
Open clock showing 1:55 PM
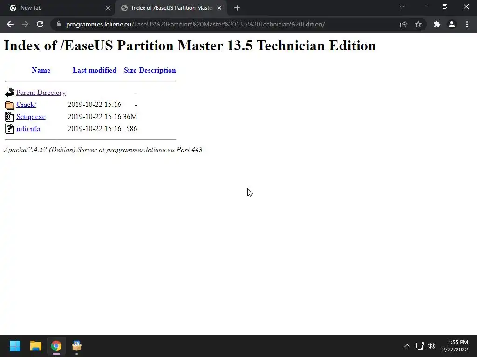(455, 346)
